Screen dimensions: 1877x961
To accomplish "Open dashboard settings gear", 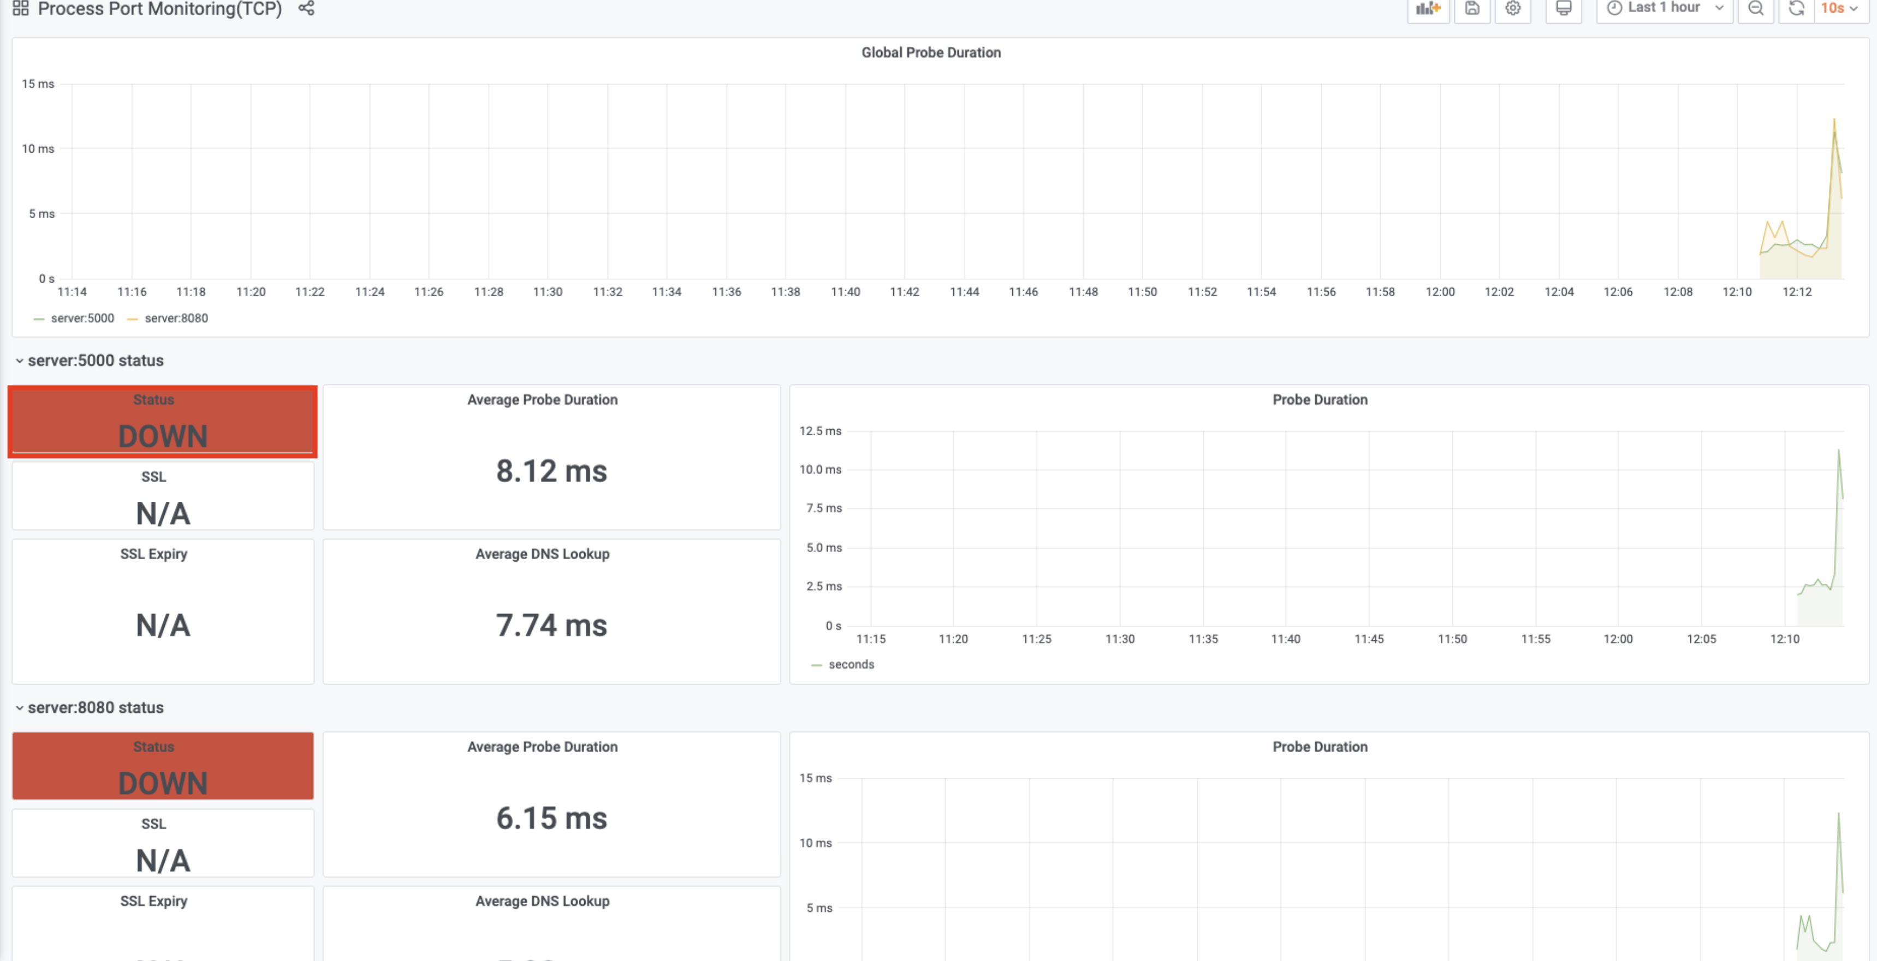I will click(1513, 9).
